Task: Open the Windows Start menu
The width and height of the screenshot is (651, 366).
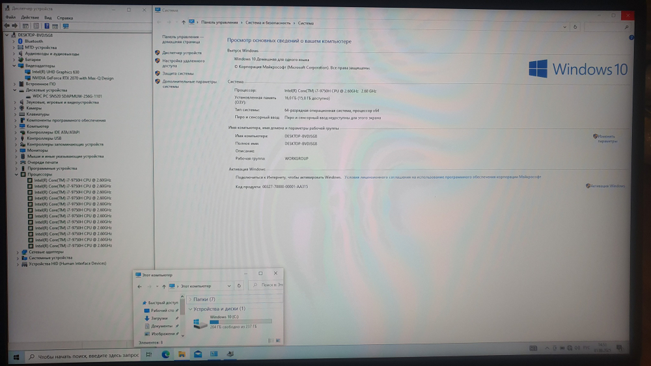Action: click(16, 356)
